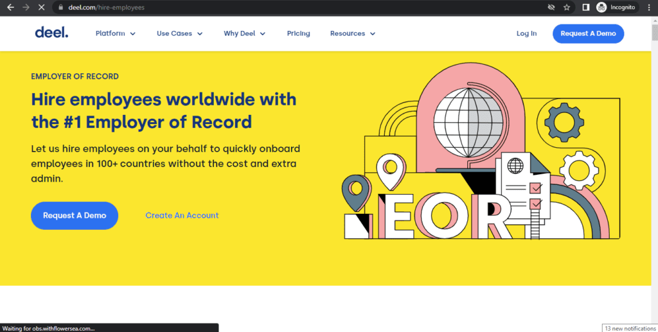Expand the Platform chevron arrow
This screenshot has height=332, width=658.
pyautogui.click(x=132, y=34)
